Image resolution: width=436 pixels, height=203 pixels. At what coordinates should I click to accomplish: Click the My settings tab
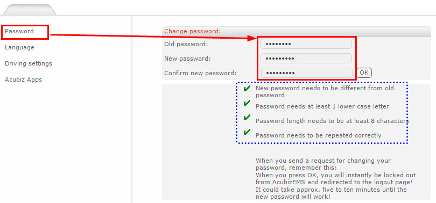tap(30, 10)
